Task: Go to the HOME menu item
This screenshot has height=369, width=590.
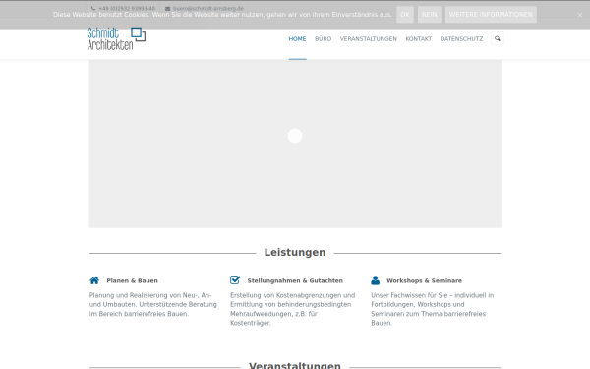Action: [x=297, y=38]
